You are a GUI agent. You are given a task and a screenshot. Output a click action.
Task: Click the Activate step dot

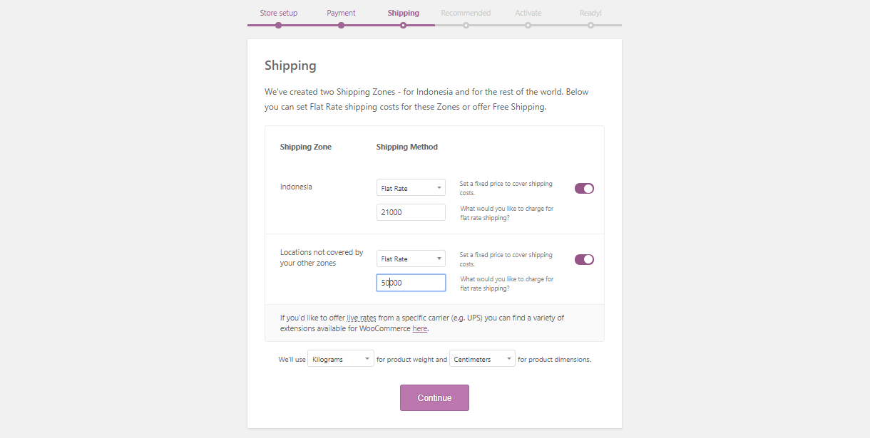click(x=528, y=26)
